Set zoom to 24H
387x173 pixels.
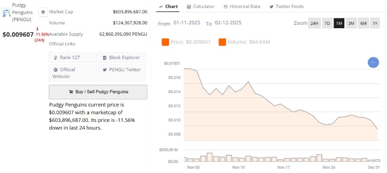tap(314, 23)
